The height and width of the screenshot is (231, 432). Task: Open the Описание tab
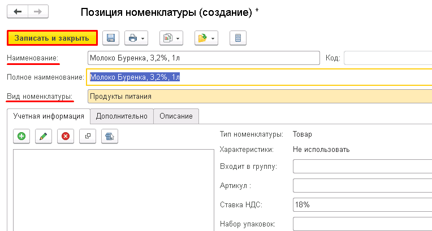click(x=176, y=116)
